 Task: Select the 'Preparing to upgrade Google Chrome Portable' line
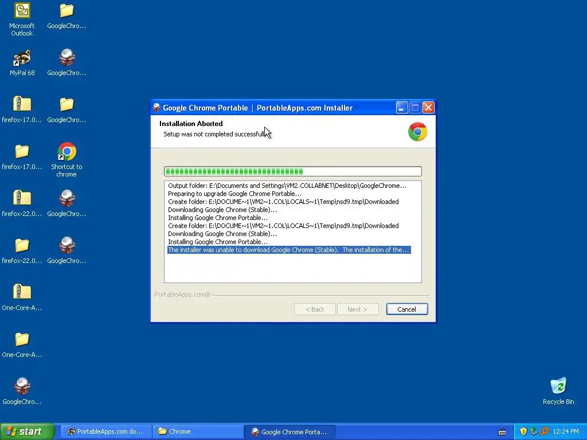coord(234,194)
